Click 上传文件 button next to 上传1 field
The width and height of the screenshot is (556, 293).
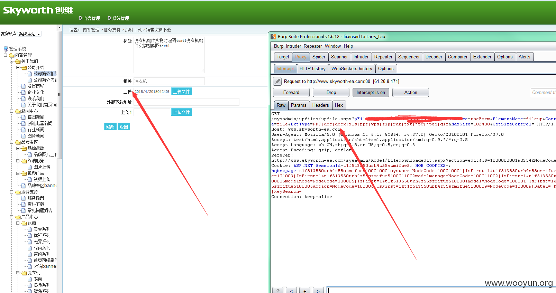(x=182, y=112)
